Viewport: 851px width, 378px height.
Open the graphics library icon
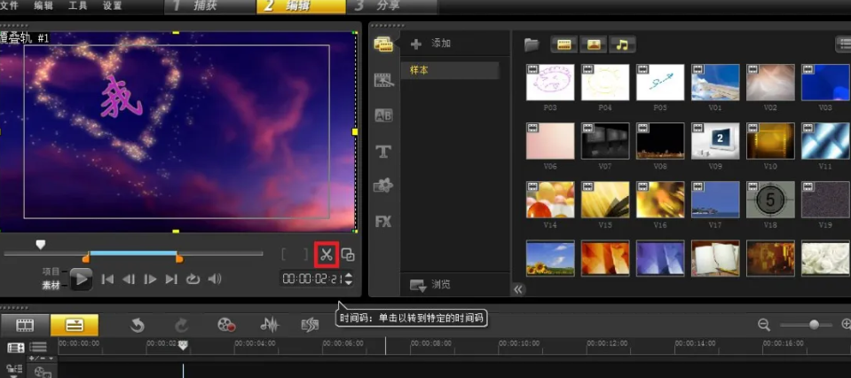383,186
